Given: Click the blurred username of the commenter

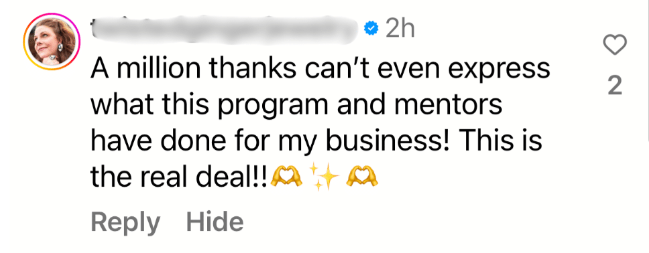Looking at the screenshot, I should point(225,28).
